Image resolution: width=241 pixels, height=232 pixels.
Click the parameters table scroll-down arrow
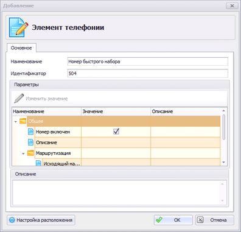point(224,162)
